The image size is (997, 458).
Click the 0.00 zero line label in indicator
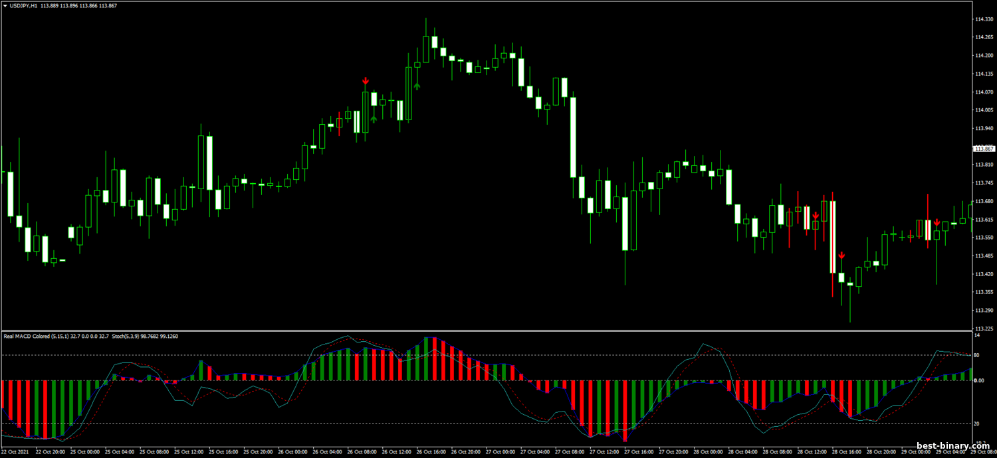[980, 381]
